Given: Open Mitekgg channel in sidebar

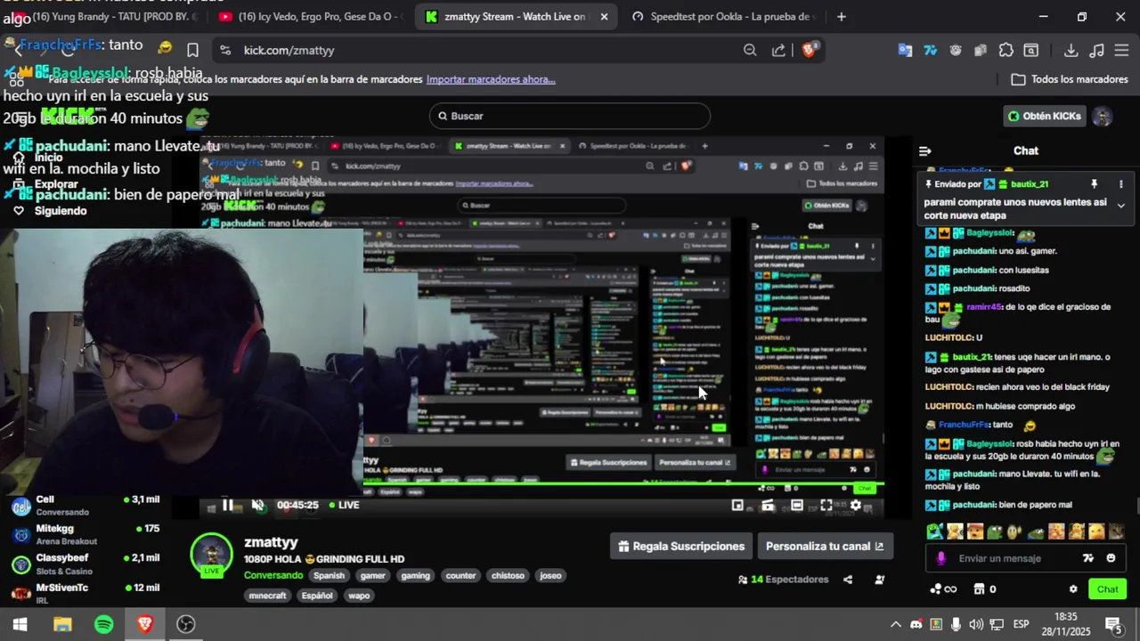Looking at the screenshot, I should pos(85,535).
